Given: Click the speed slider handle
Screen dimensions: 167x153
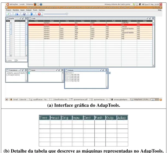Looking at the screenshot, I should coord(67,14).
